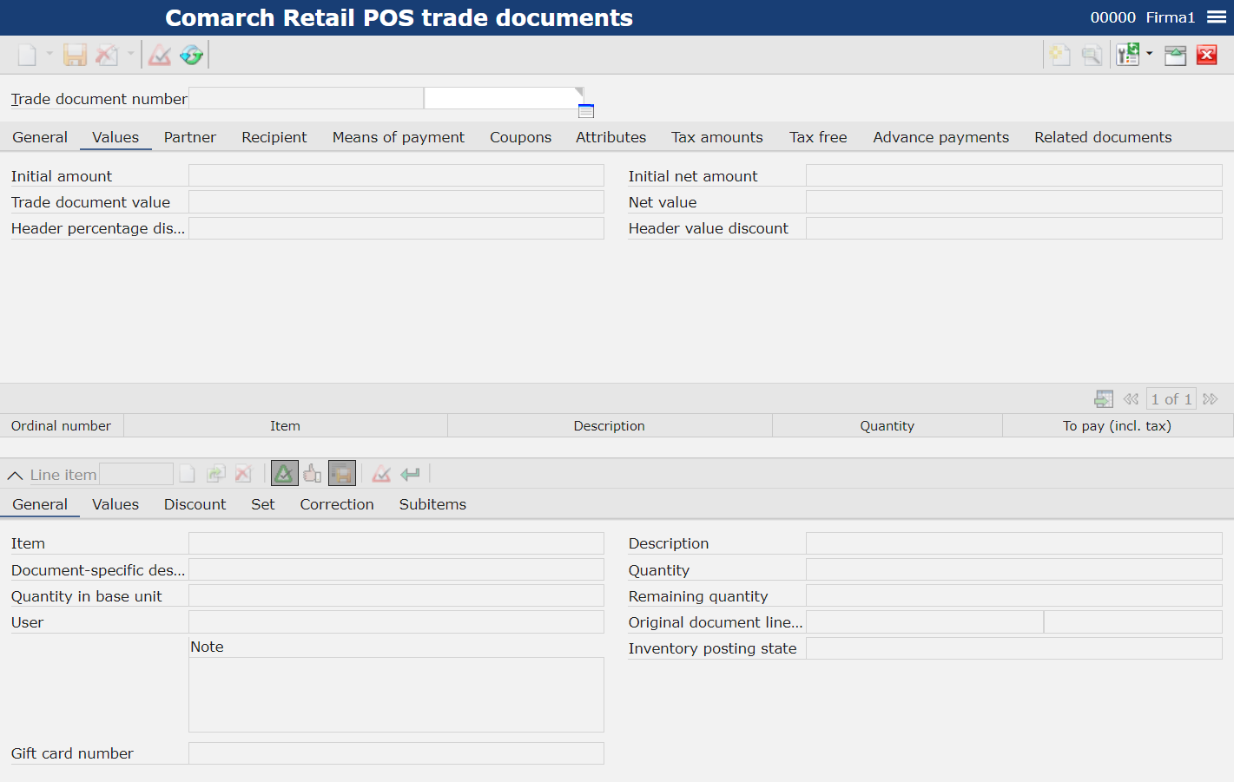Click the customize view wrench icon
The width and height of the screenshot is (1234, 782).
pyautogui.click(x=1128, y=55)
